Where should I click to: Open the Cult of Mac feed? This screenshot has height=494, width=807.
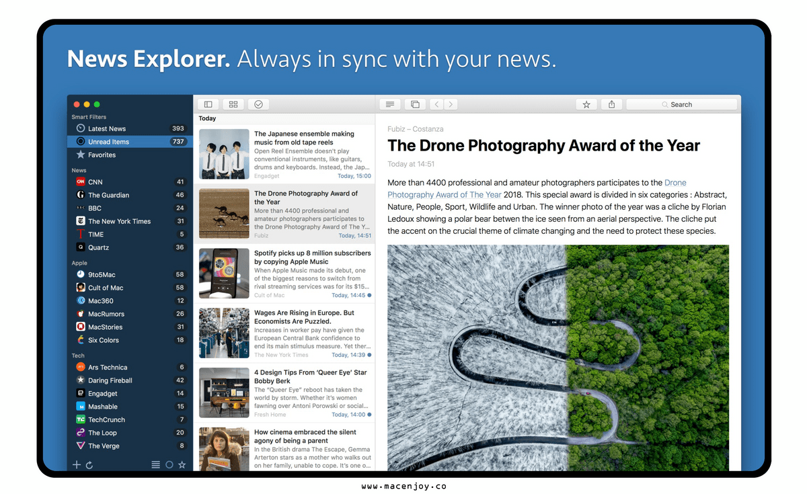(x=130, y=288)
